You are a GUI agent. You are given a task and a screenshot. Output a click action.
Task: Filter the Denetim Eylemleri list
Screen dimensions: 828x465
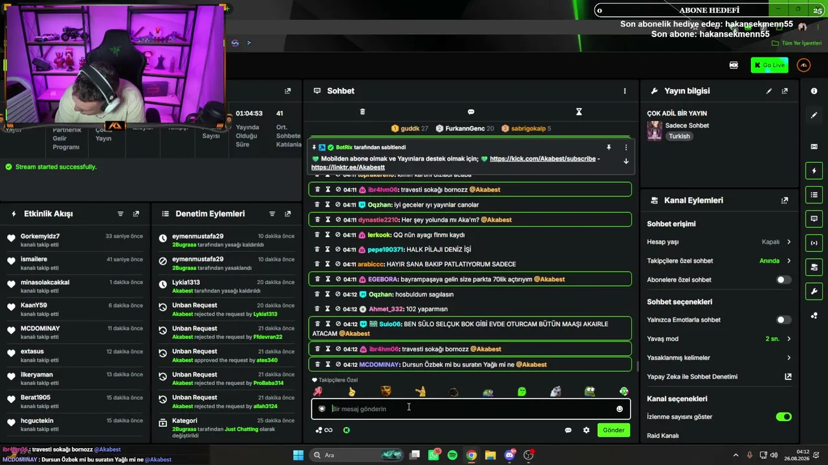(x=272, y=214)
